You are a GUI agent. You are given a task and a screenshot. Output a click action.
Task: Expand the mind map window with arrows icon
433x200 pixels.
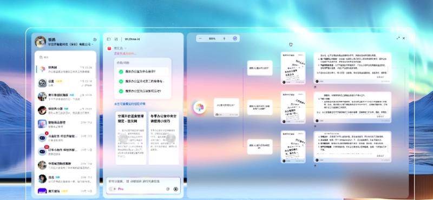[x=398, y=38]
